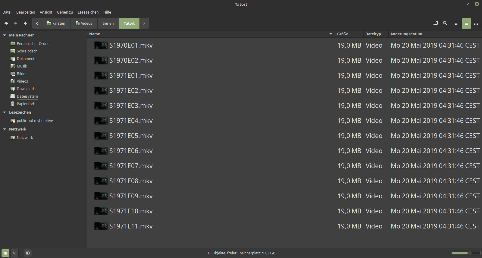This screenshot has width=482, height=258.
Task: Switch to icon view
Action: tap(457, 23)
